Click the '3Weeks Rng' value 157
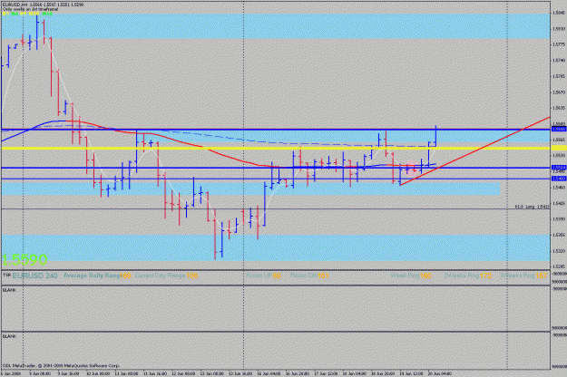This screenshot has height=377, width=567. click(x=542, y=275)
